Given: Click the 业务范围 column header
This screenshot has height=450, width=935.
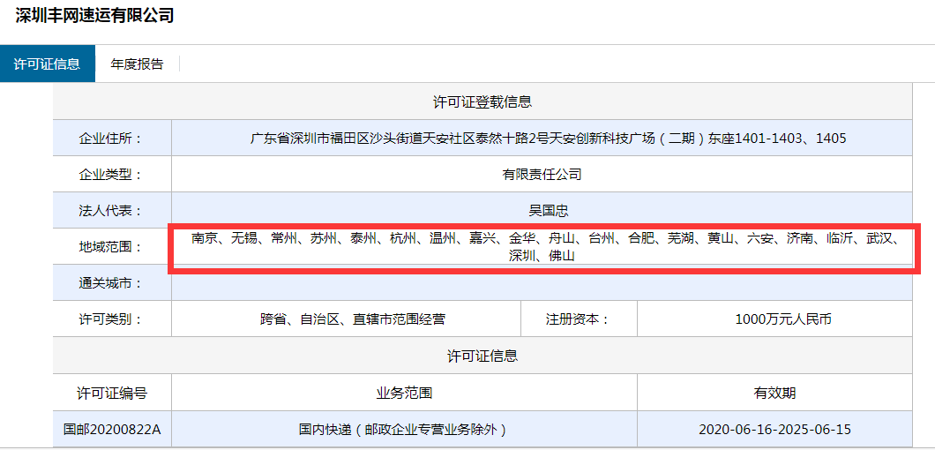Looking at the screenshot, I should [x=404, y=393].
